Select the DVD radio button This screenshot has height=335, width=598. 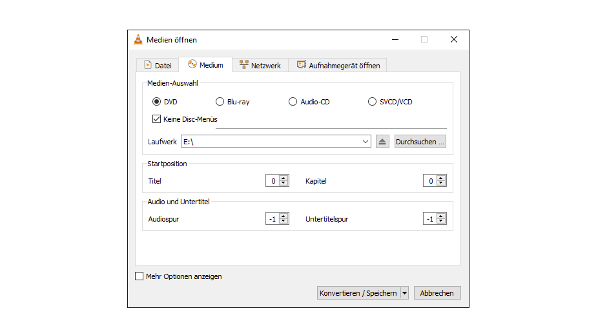pyautogui.click(x=156, y=102)
